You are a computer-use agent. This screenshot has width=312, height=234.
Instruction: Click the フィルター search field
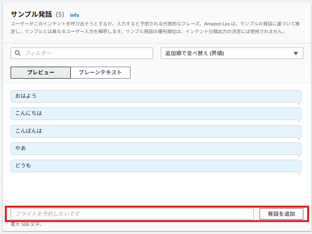82,53
